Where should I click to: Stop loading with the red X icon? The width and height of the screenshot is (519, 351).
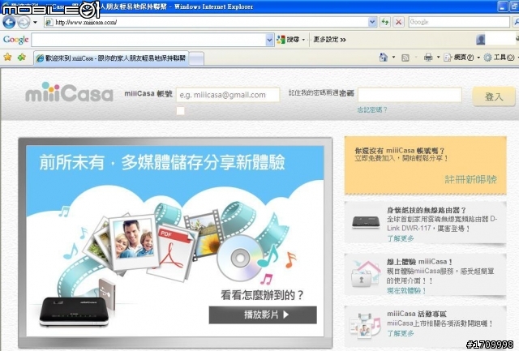(x=399, y=22)
